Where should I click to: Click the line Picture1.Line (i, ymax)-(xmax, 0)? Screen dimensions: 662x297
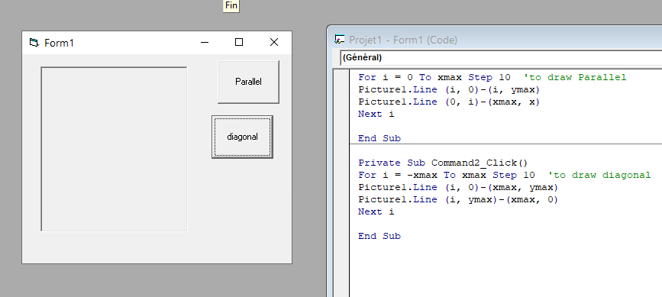tap(458, 199)
